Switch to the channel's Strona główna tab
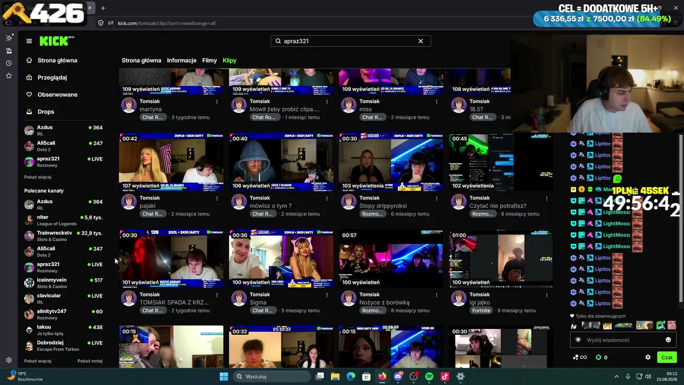 pos(141,60)
